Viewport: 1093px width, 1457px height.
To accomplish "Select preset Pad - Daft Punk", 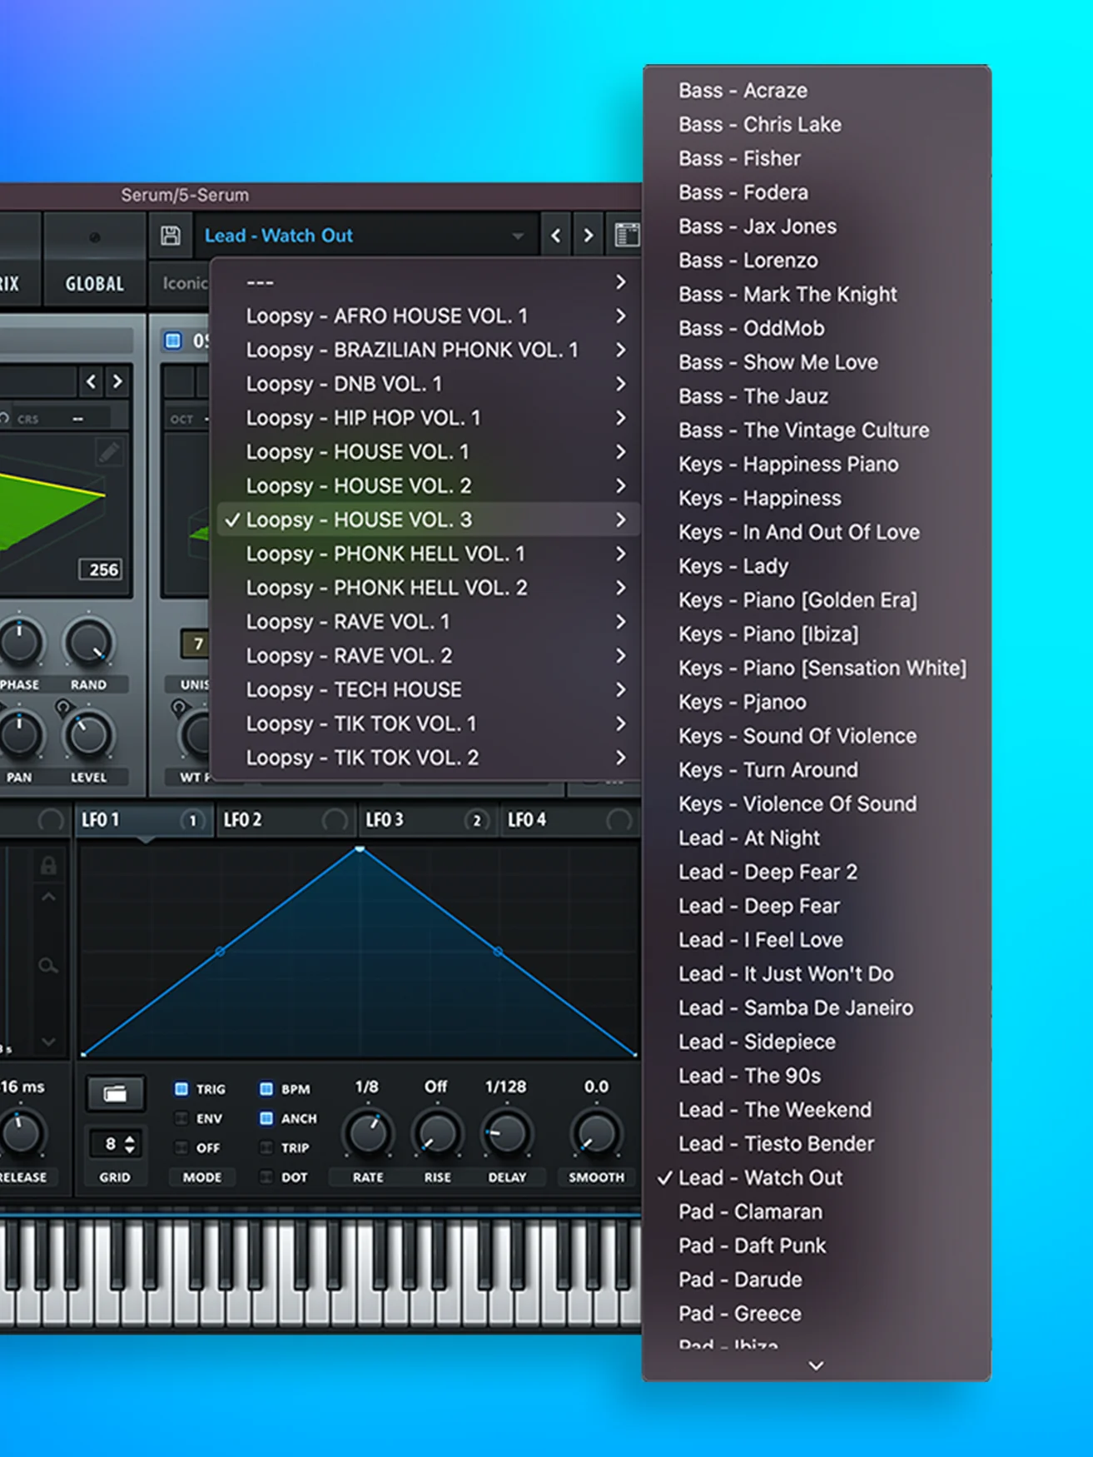I will (x=817, y=1246).
